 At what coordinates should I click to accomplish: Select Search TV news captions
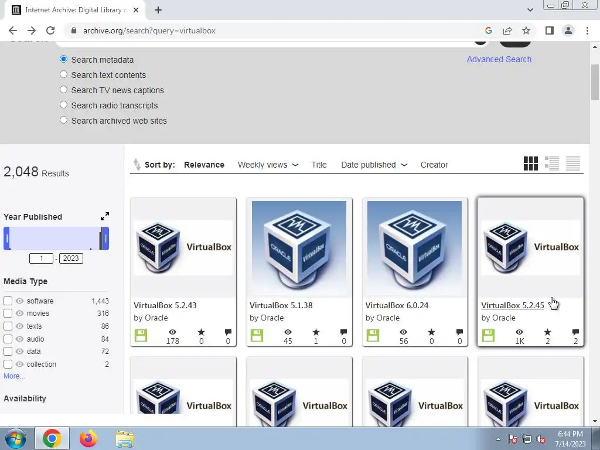[63, 90]
